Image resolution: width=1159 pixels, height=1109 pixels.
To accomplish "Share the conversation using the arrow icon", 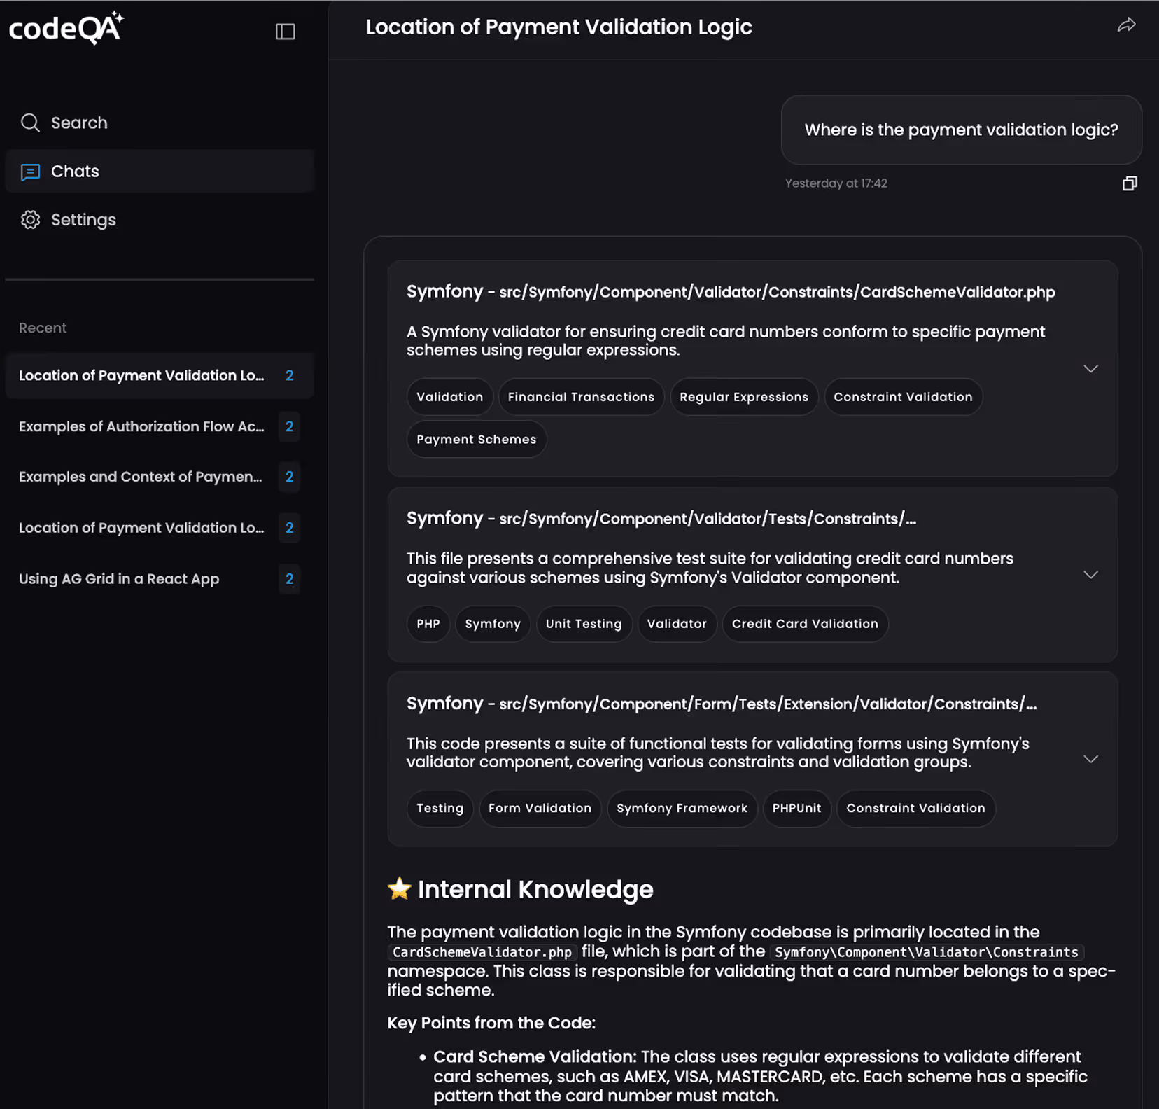I will point(1127,25).
